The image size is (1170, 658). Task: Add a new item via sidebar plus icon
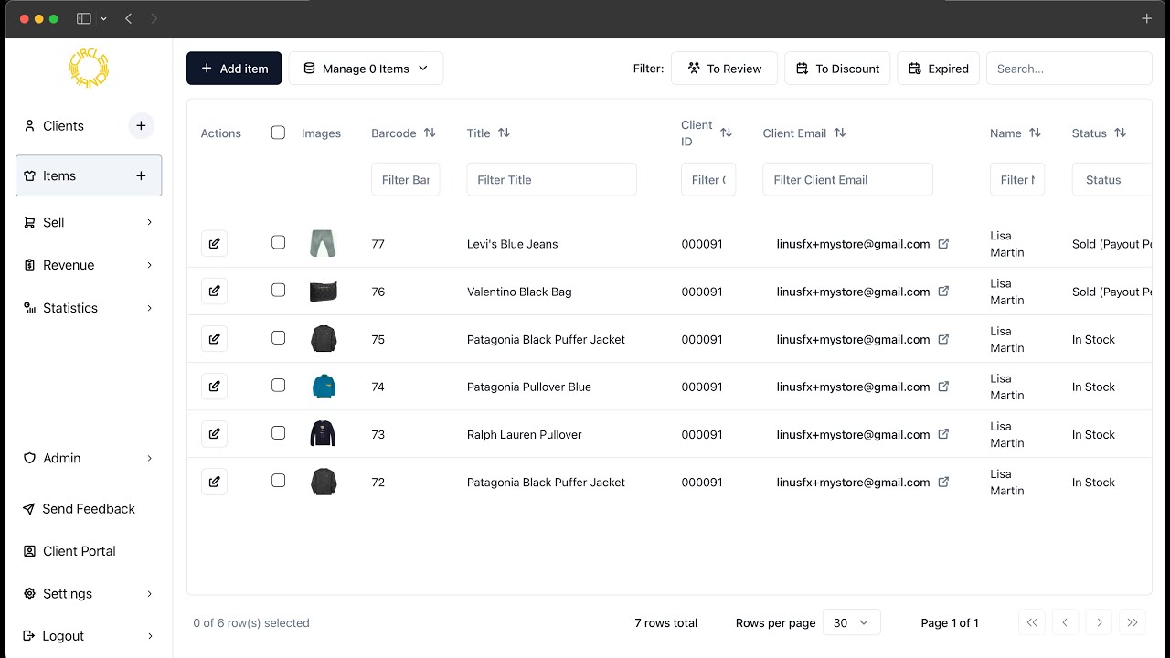coord(141,175)
